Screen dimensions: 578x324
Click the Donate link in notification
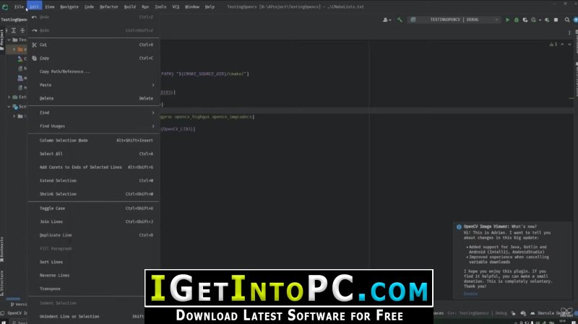pos(470,294)
